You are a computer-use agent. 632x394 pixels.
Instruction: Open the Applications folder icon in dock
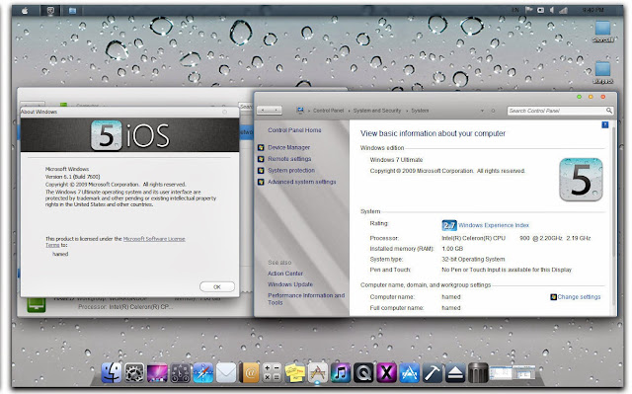point(318,372)
